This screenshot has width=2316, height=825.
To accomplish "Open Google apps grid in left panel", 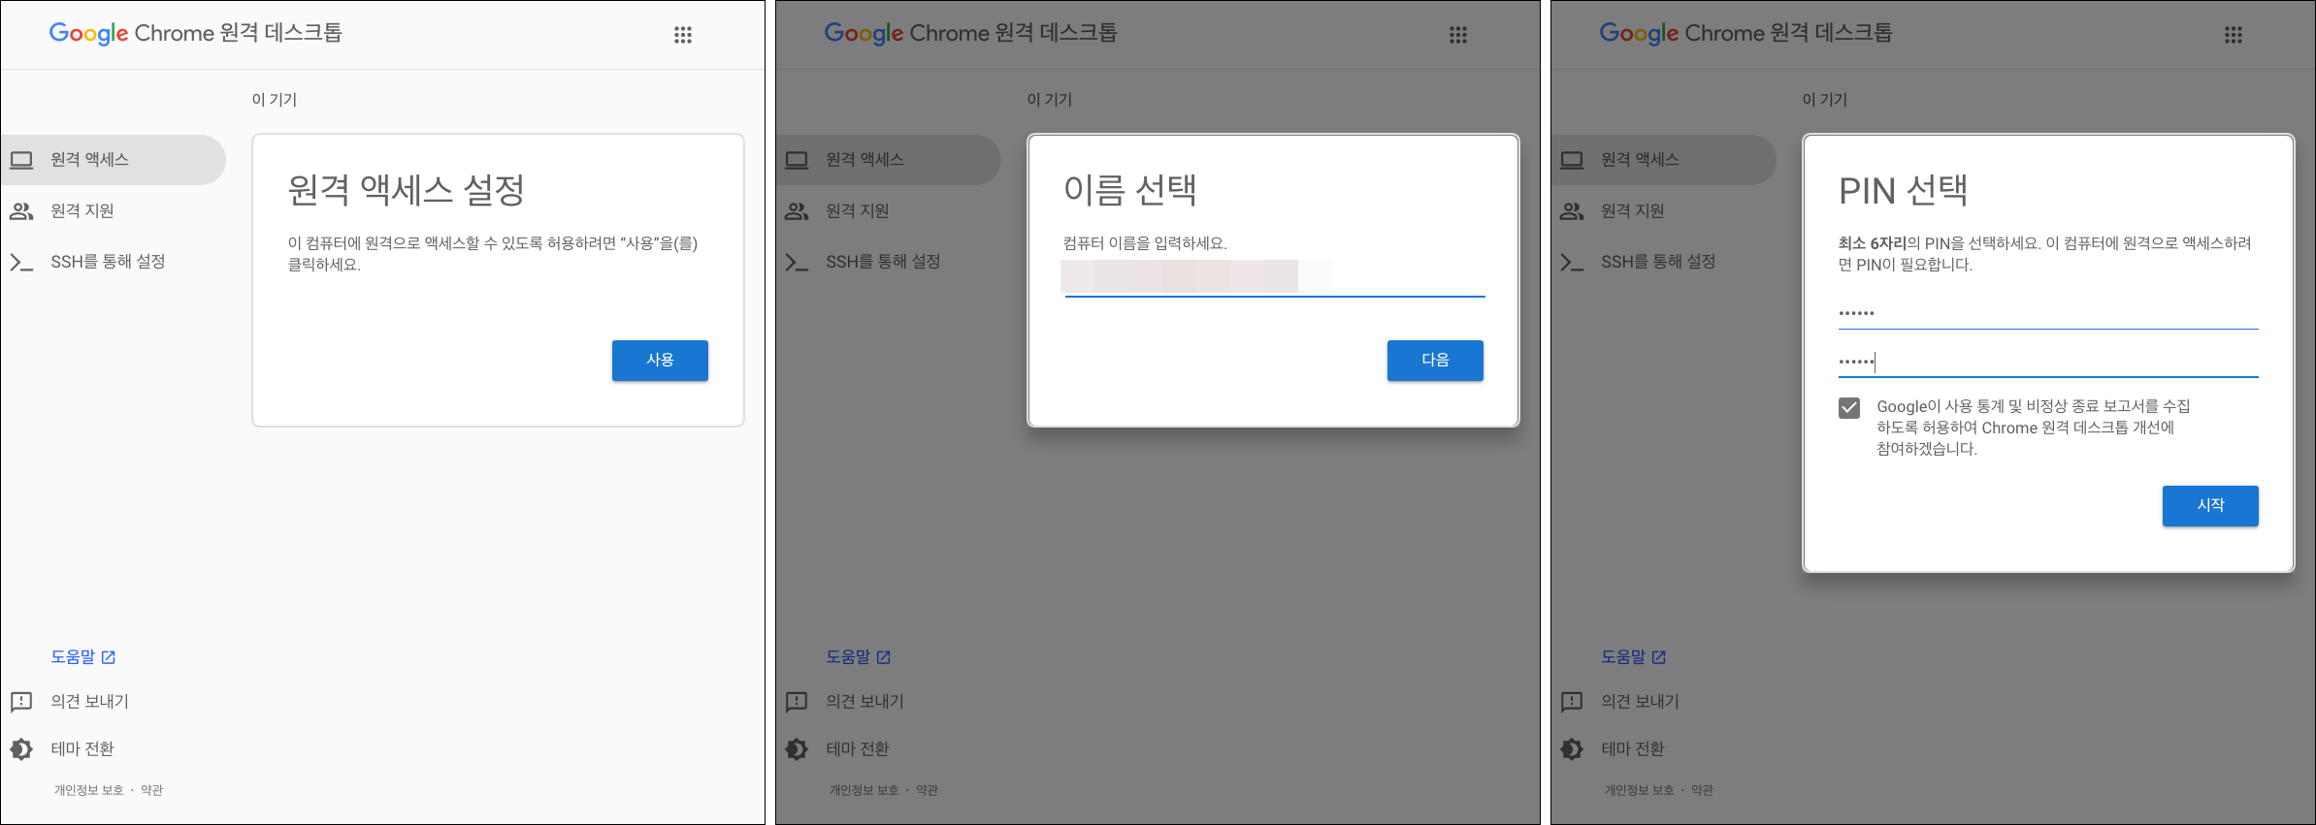I will point(683,35).
